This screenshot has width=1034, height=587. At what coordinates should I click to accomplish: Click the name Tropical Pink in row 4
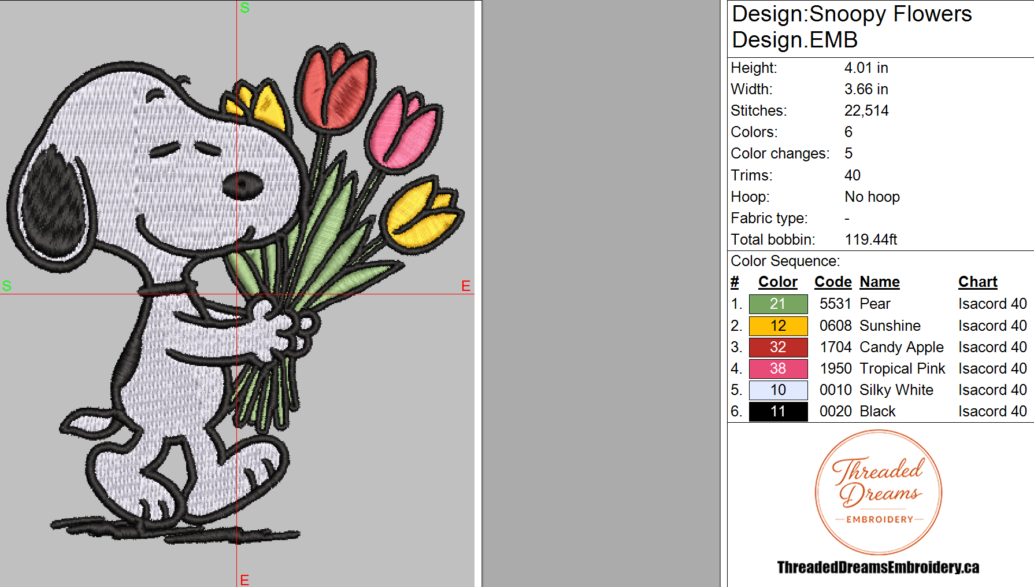(x=902, y=369)
